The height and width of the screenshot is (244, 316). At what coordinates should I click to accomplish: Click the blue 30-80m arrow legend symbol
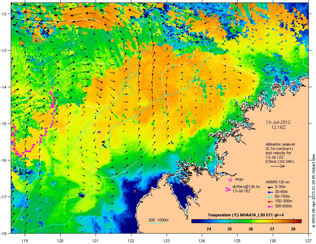(270, 192)
